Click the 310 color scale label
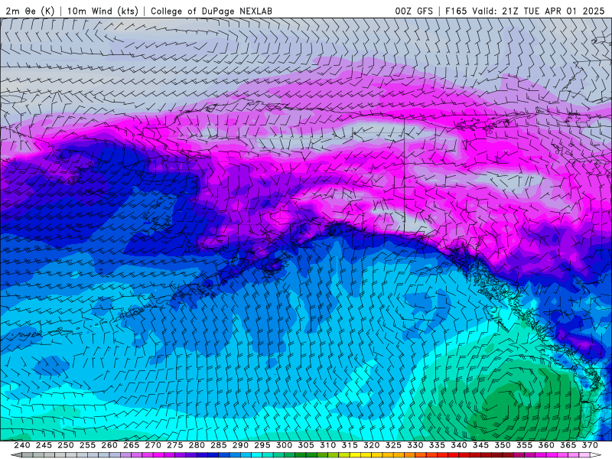612x459 pixels. pyautogui.click(x=328, y=445)
